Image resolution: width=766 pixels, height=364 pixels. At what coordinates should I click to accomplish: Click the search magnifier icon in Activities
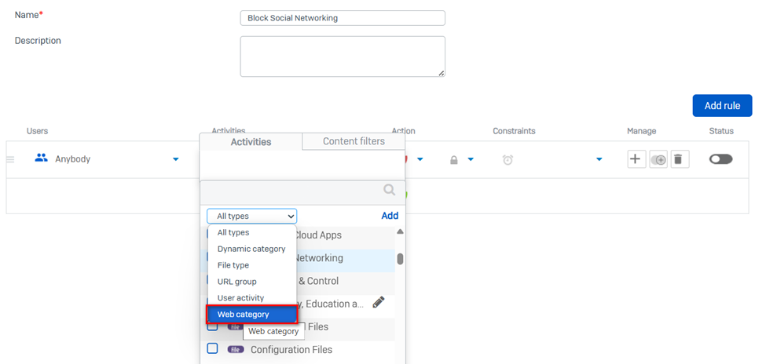click(x=389, y=190)
